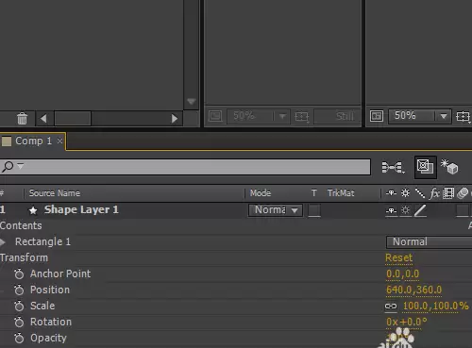Image resolution: width=472 pixels, height=348 pixels.
Task: Enable the Scale stopwatch
Action: click(x=19, y=306)
